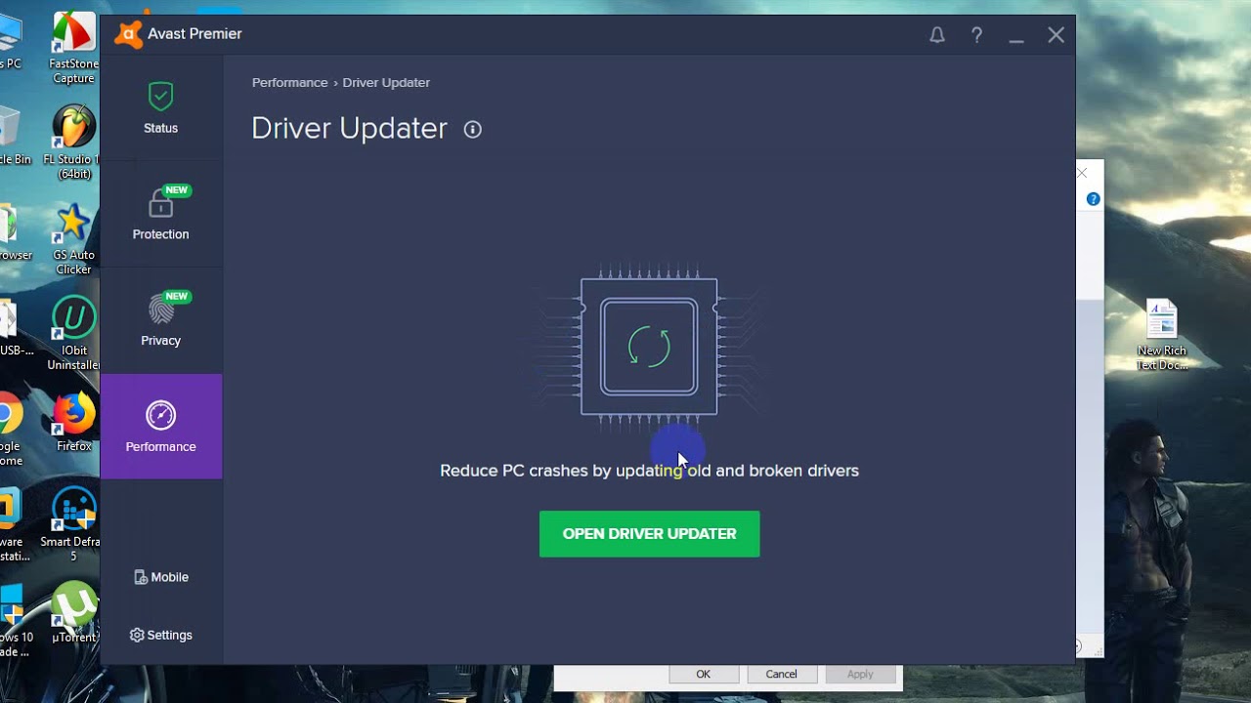
Task: Open the Privacy fingerprint section
Action: coord(160,320)
